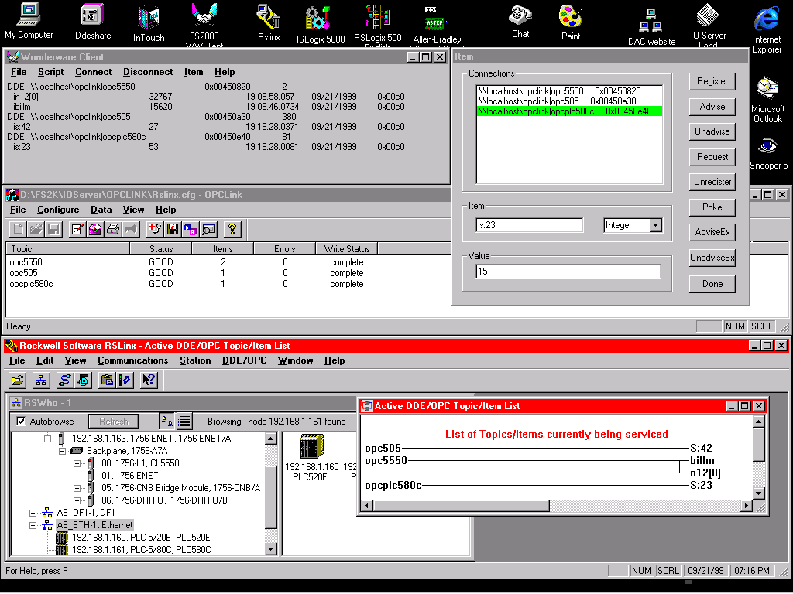Click RSLinx RSWho network toolbar icon
This screenshot has height=594, width=793.
click(41, 380)
